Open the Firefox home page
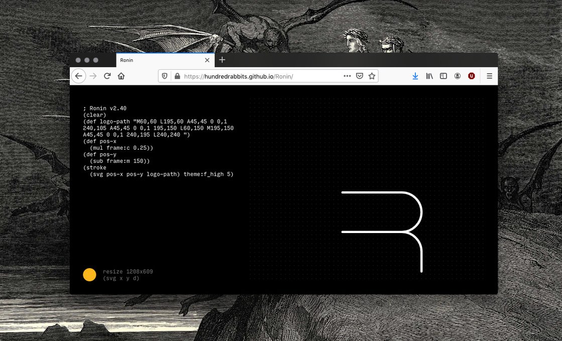 click(x=121, y=76)
